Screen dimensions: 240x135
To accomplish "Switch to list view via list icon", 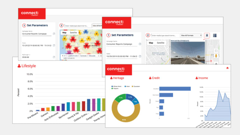I will [215, 35].
